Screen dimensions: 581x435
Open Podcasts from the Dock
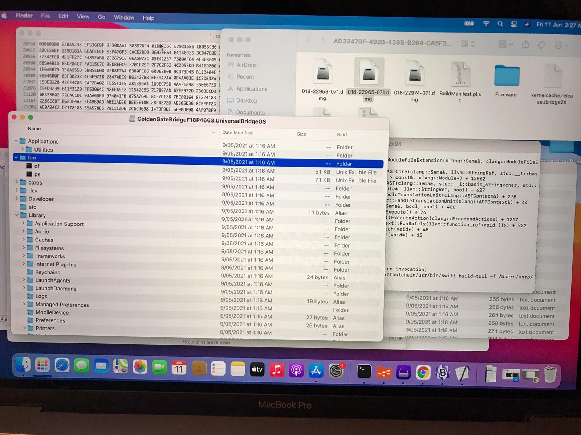[x=296, y=370]
